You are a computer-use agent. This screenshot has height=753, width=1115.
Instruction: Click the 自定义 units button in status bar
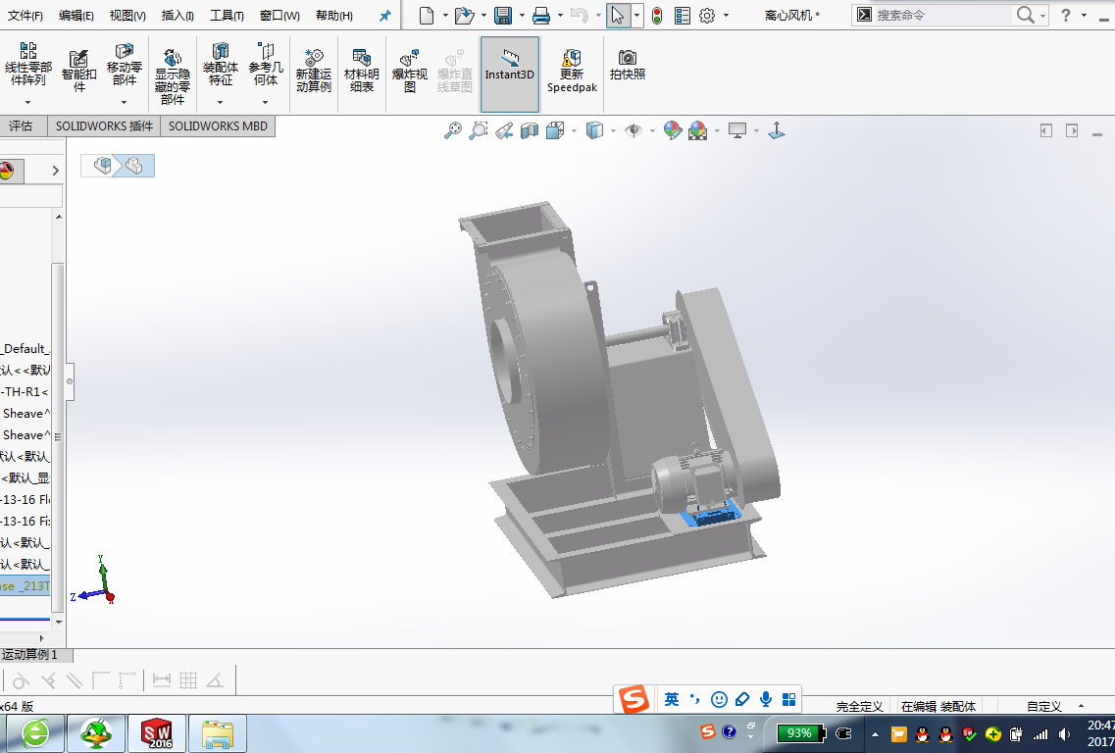[x=1044, y=706]
